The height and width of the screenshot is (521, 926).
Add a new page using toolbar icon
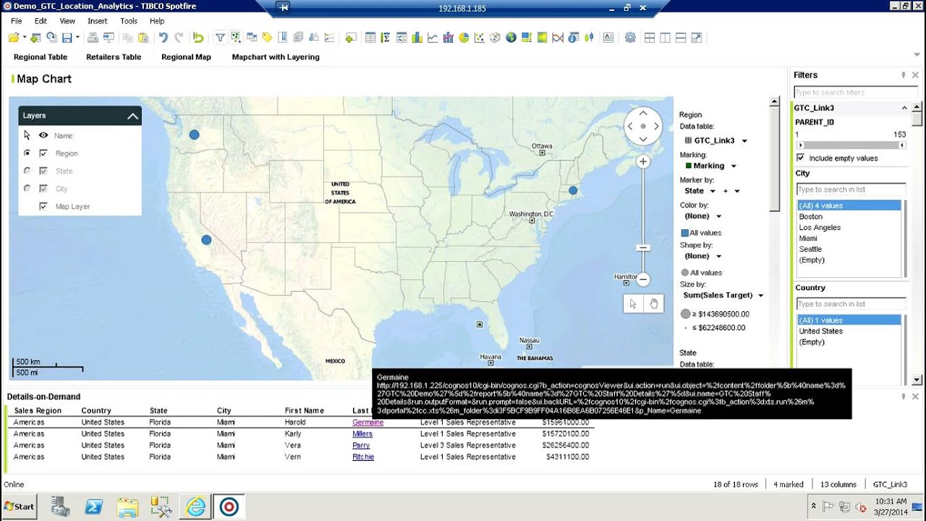[350, 38]
